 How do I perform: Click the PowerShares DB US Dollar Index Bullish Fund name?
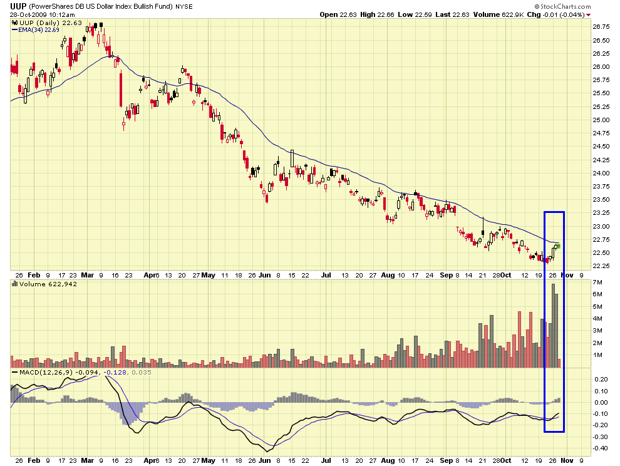tap(101, 6)
